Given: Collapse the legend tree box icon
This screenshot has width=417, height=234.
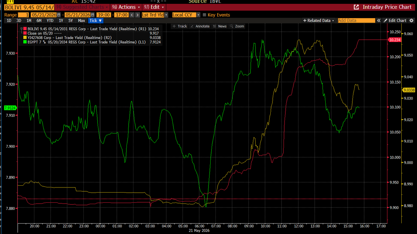Looking at the screenshot, I should 21,29.
